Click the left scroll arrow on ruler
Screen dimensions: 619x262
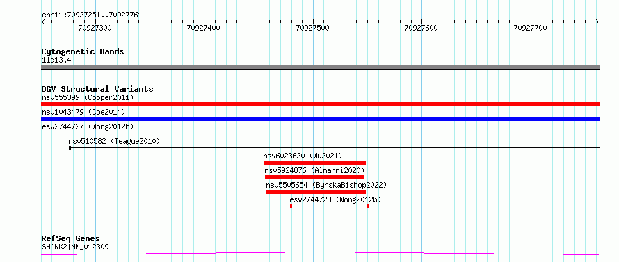tap(43, 22)
